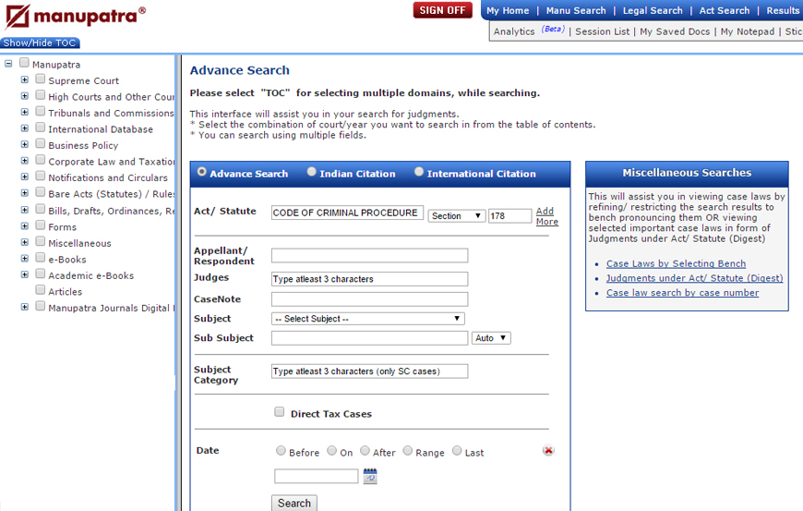
Task: Choose the Before date option
Action: coord(281,451)
